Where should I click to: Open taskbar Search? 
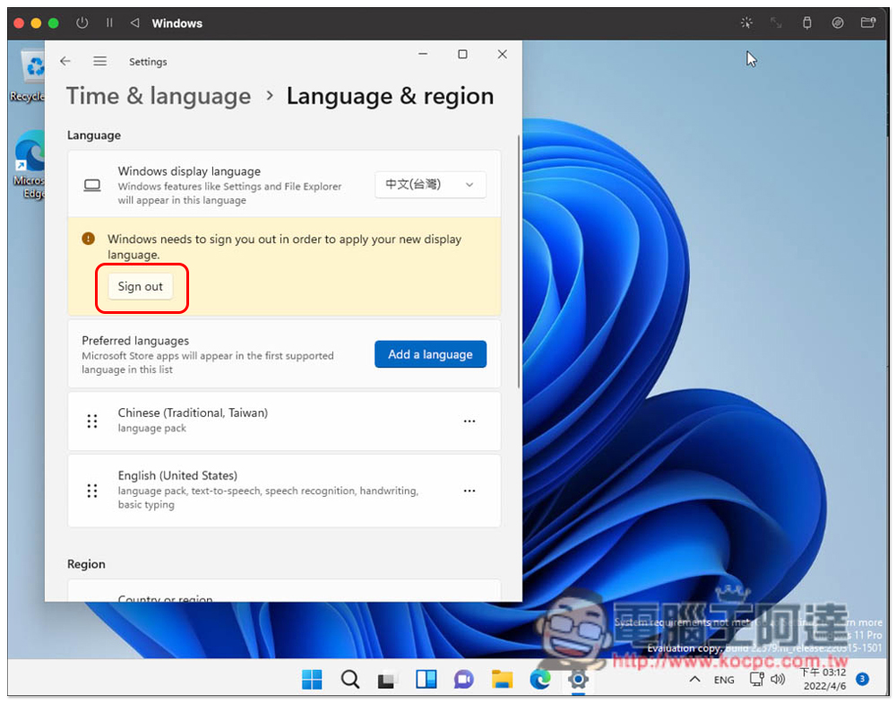(350, 679)
